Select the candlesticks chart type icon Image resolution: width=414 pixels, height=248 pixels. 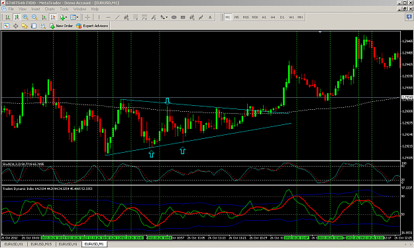tap(17, 17)
